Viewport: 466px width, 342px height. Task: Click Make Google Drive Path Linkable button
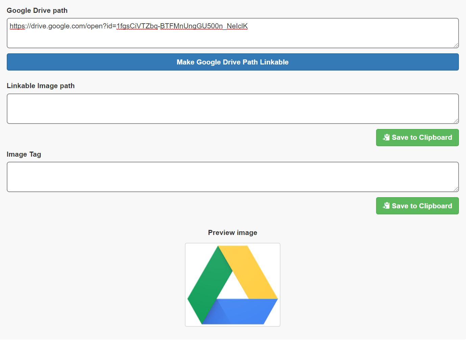(x=232, y=62)
